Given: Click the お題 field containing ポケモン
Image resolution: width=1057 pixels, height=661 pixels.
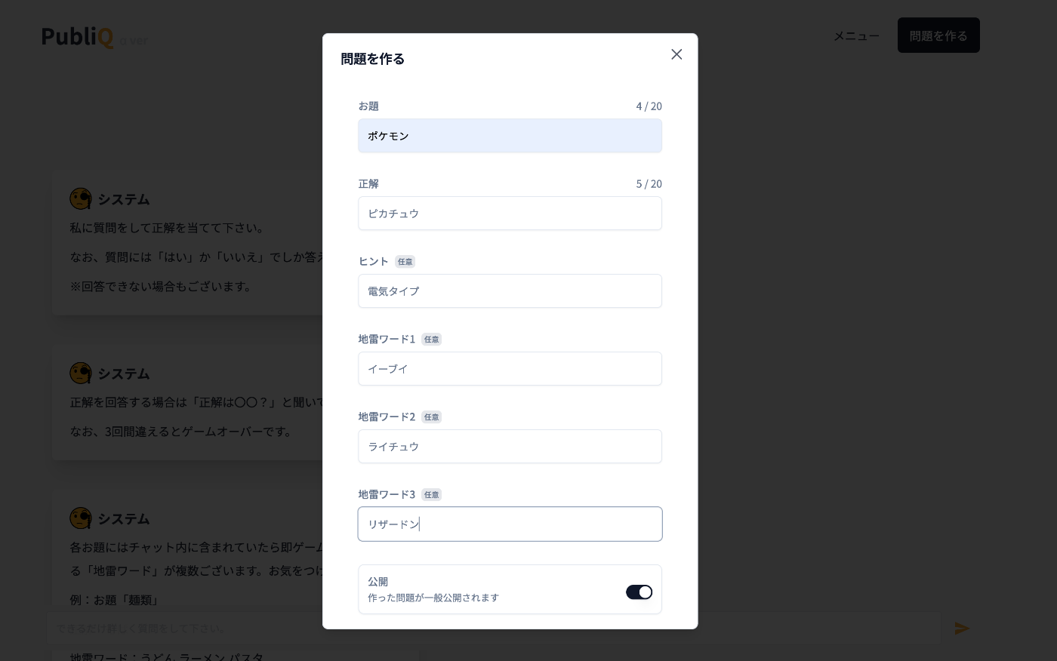Looking at the screenshot, I should [510, 136].
